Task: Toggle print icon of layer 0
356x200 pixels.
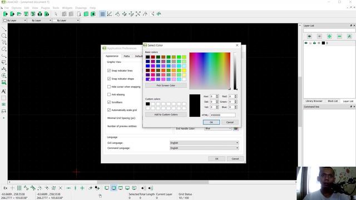Action: coord(314,43)
